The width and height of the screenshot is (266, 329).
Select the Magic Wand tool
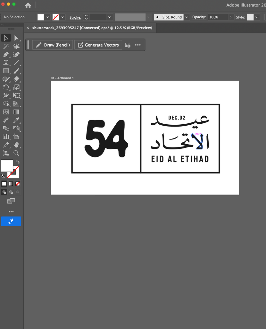click(6, 47)
